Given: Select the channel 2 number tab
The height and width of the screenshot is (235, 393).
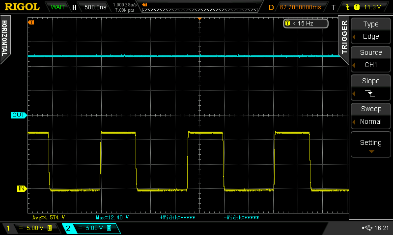Looking at the screenshot, I should click(68, 228).
